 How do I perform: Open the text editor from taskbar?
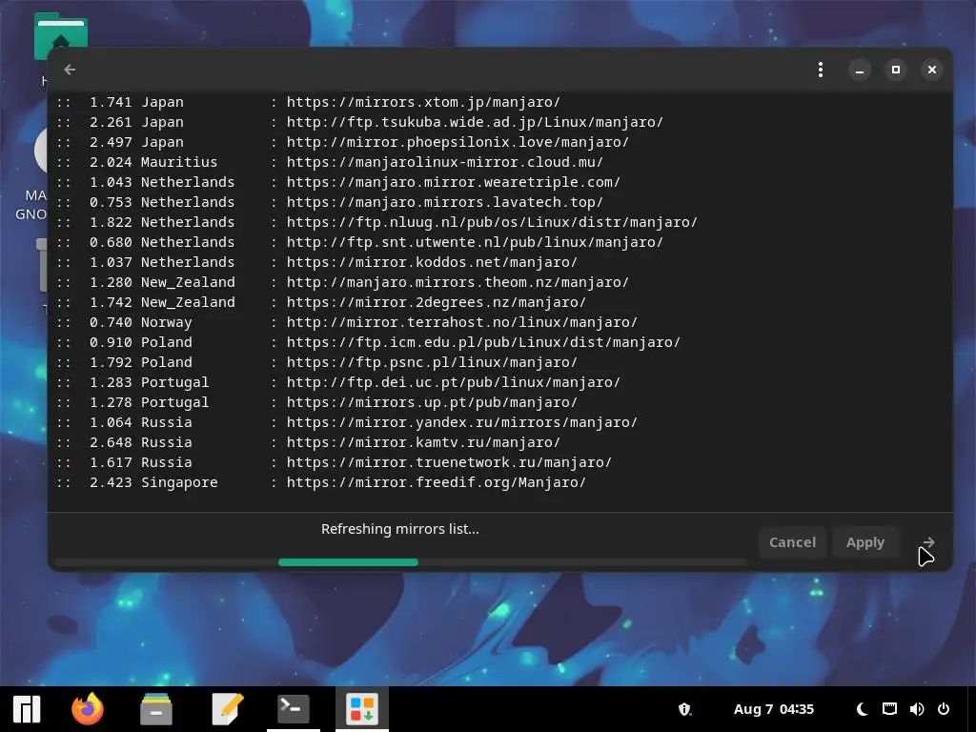pyautogui.click(x=227, y=709)
